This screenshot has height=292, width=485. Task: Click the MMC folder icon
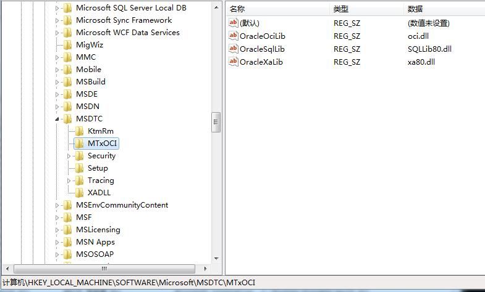[x=67, y=57]
